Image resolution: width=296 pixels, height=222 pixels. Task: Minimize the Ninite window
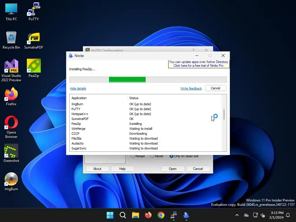tap(197, 56)
